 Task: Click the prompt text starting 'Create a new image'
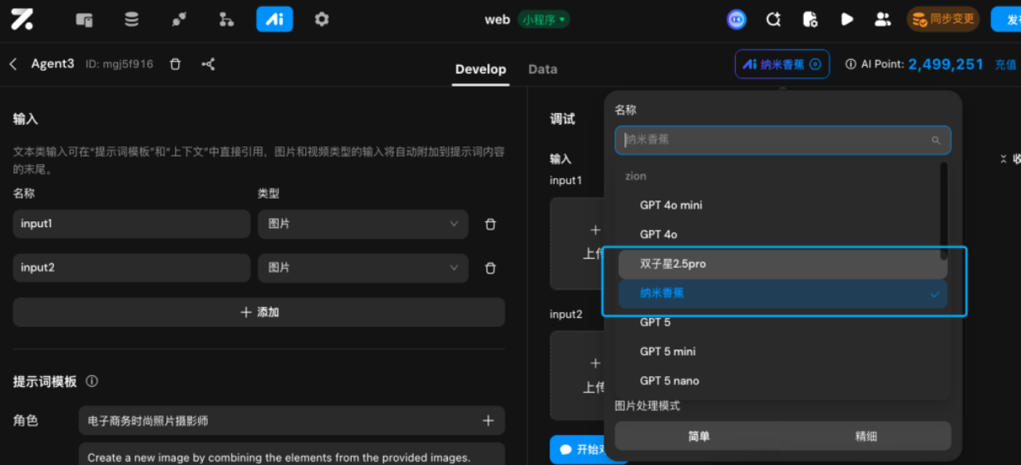[x=279, y=458]
